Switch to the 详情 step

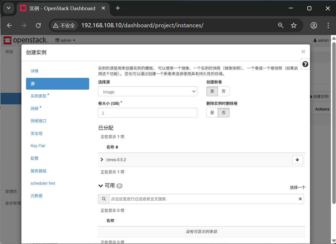(x=35, y=71)
